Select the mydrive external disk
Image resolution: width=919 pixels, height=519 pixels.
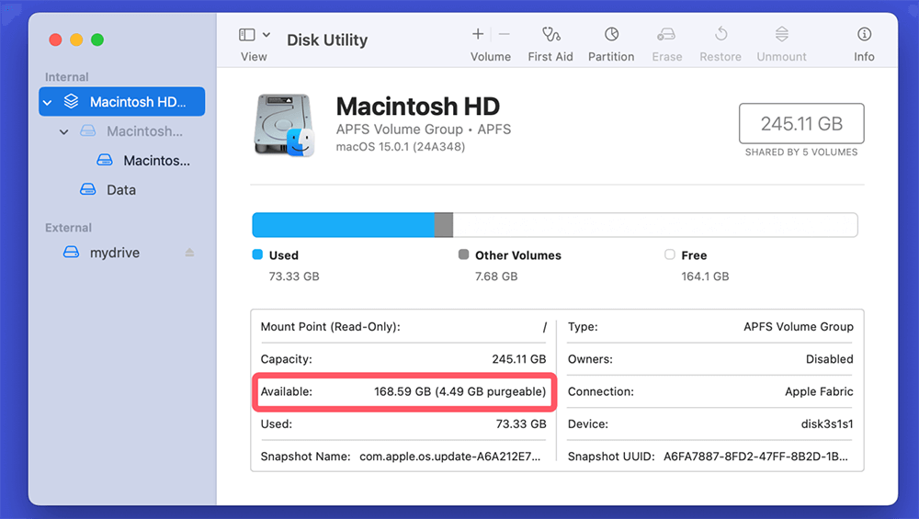click(x=122, y=253)
